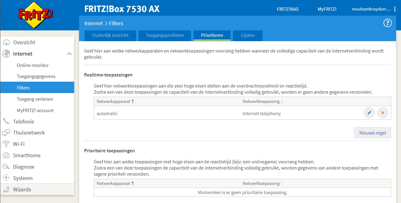Open the Thuisnetwerk section icon
The width and height of the screenshot is (401, 203).
(6, 133)
